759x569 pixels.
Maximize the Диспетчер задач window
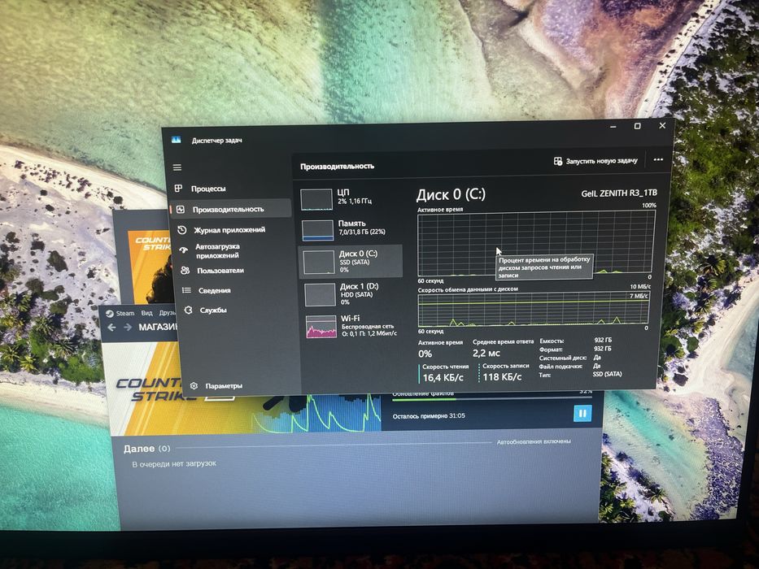(637, 126)
